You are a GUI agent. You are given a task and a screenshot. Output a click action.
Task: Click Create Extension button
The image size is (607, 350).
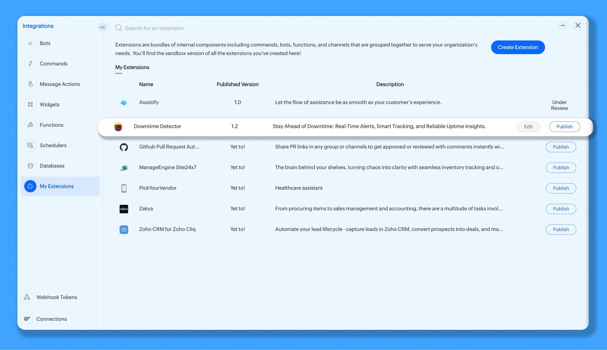click(x=518, y=47)
